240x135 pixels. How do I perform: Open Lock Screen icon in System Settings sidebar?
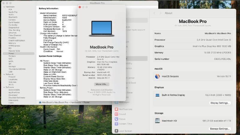coord(116,131)
